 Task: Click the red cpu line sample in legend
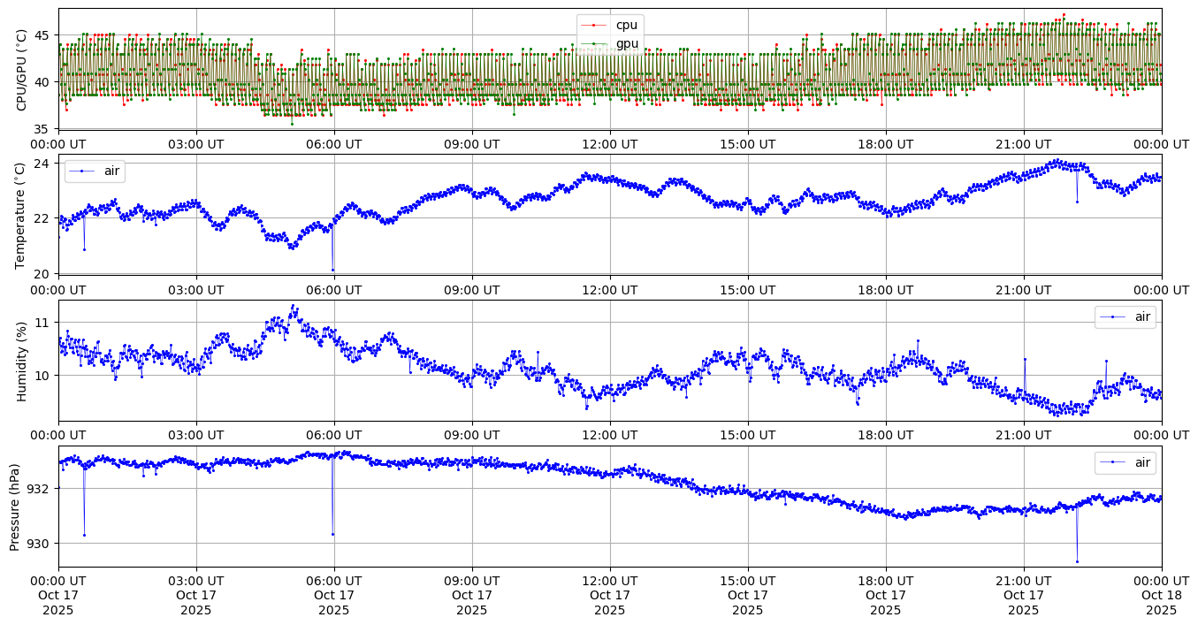click(x=593, y=25)
